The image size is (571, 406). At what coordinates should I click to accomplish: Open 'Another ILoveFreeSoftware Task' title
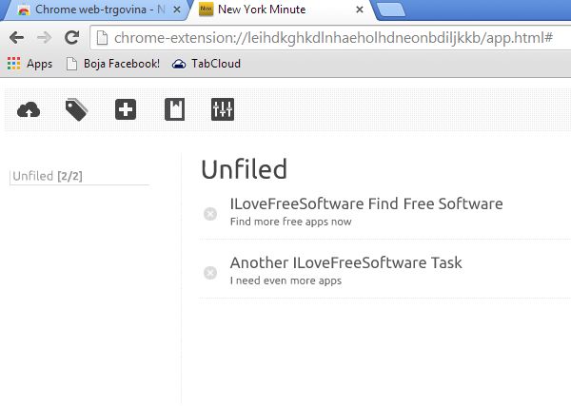pyautogui.click(x=335, y=262)
